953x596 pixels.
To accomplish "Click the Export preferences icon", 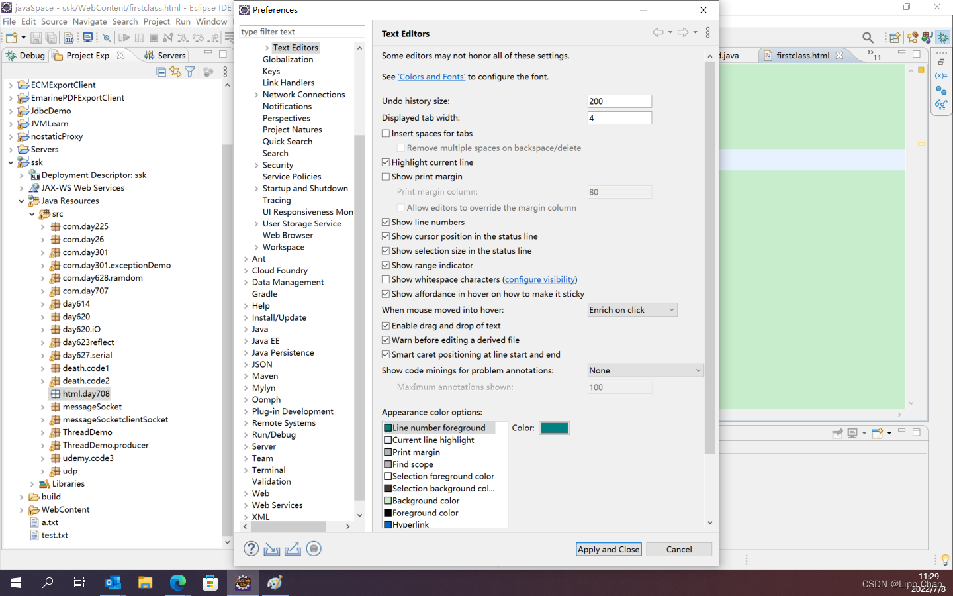I will (x=293, y=549).
